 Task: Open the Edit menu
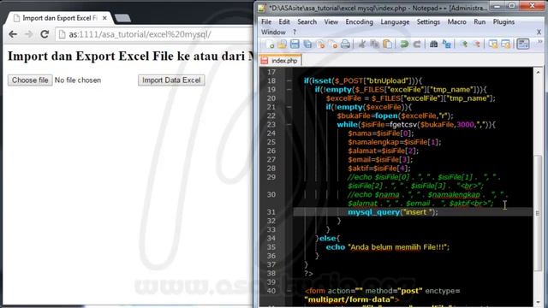click(x=284, y=21)
